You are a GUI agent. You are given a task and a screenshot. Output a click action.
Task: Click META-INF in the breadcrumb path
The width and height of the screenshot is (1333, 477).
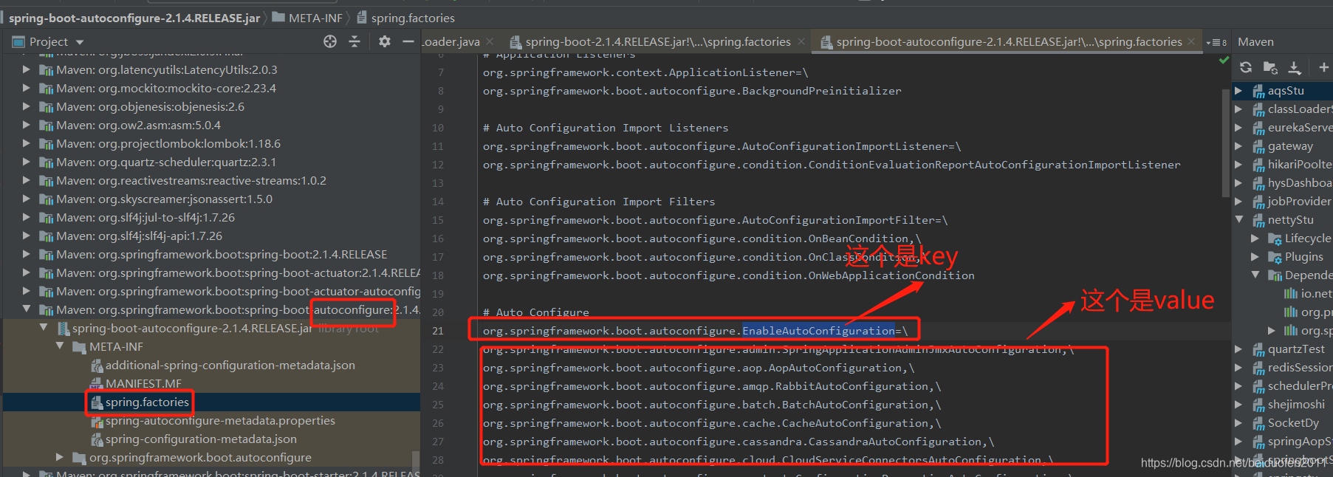(x=315, y=18)
